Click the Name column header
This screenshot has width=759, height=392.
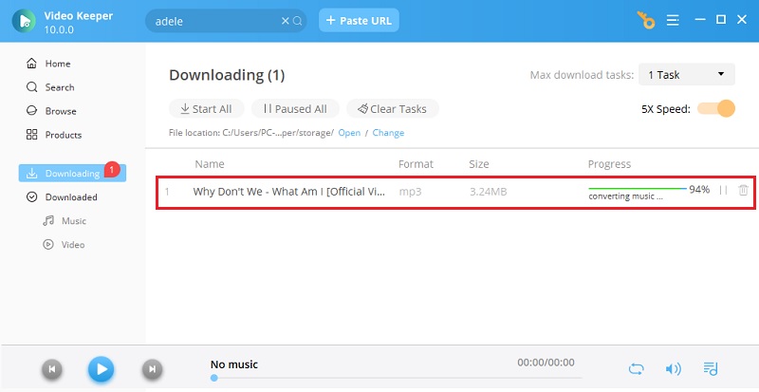210,164
